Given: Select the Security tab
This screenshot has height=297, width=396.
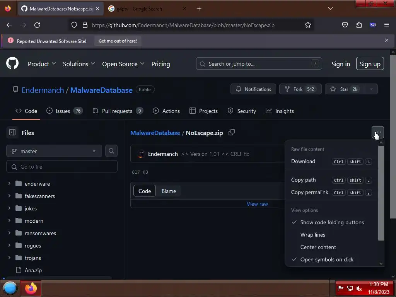Looking at the screenshot, I should (x=242, y=111).
